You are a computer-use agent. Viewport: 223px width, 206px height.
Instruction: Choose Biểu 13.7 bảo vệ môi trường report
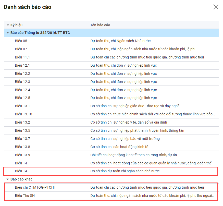[x=22, y=139]
